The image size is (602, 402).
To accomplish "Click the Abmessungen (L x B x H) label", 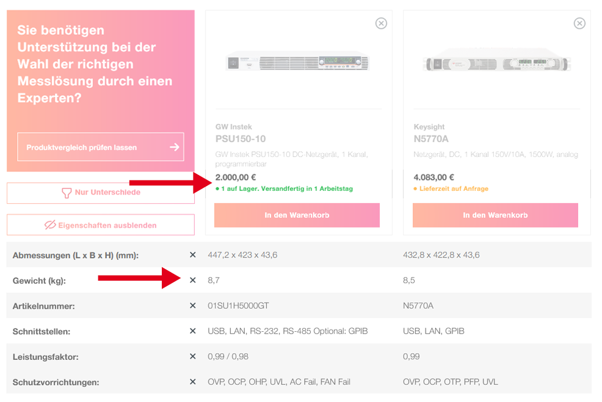I will click(76, 256).
